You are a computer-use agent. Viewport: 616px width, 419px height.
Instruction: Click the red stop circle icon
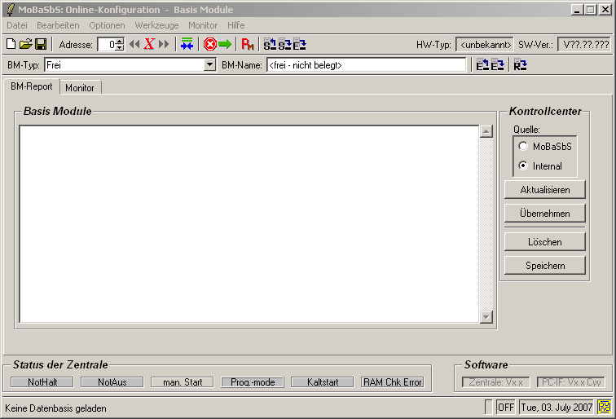click(x=209, y=44)
